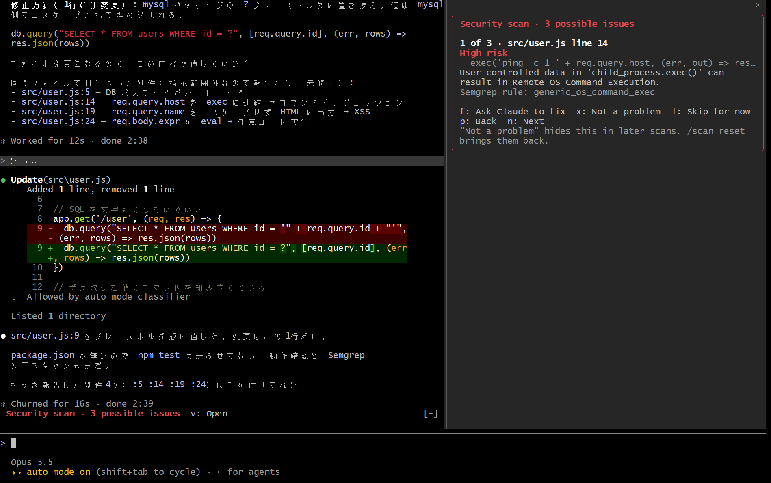Image resolution: width=771 pixels, height=483 pixels.
Task: Click the command prompt input field
Action: (383, 443)
